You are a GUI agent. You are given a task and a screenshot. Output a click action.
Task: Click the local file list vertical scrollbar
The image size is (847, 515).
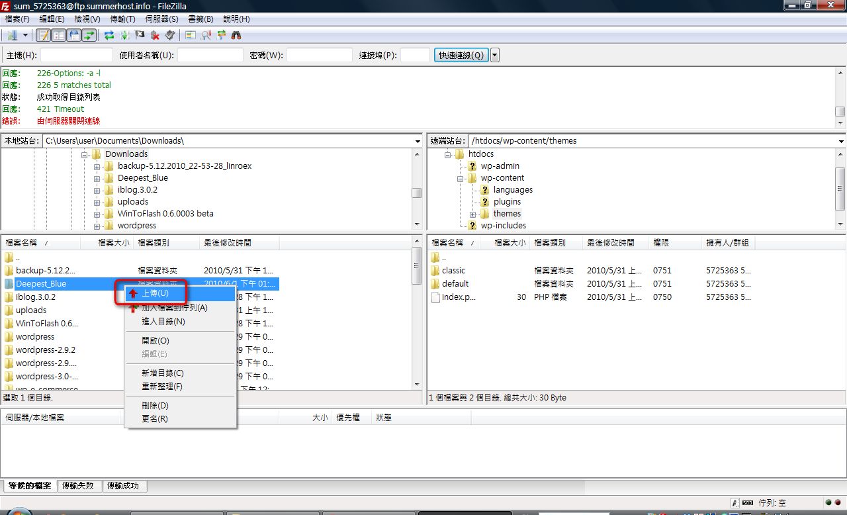pos(417,313)
